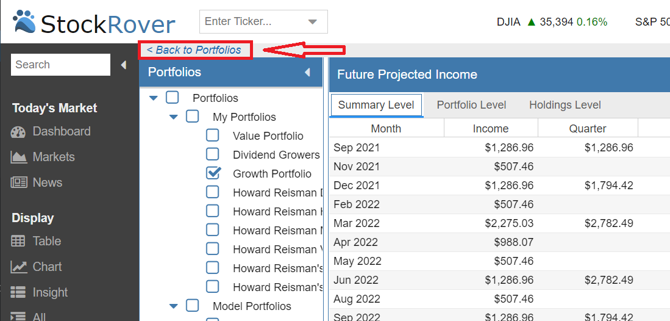Open the Enter Ticker dropdown arrow
Screen dimensions: 670x321
[x=312, y=22]
